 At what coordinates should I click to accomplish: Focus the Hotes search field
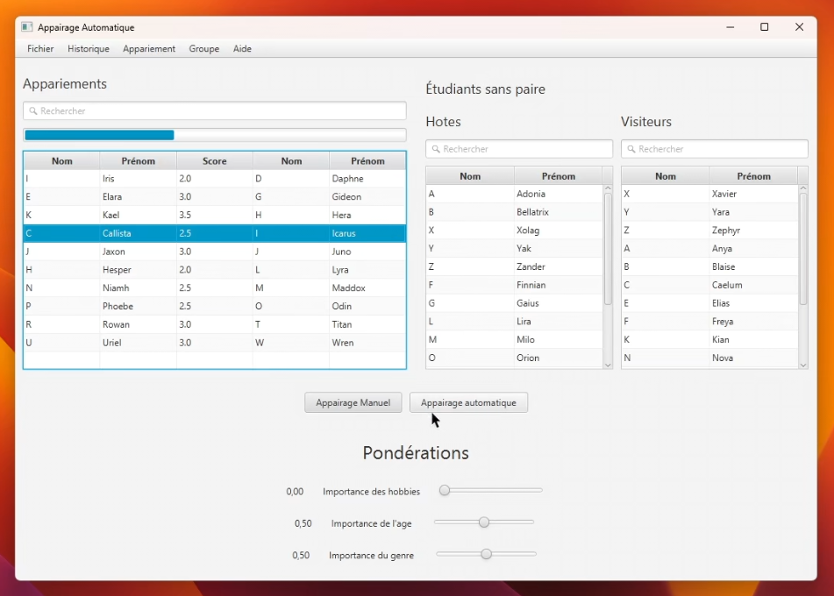(519, 149)
